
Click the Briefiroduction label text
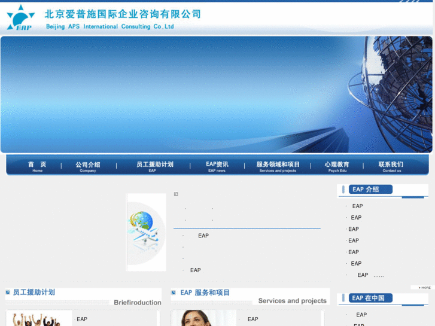(x=138, y=303)
